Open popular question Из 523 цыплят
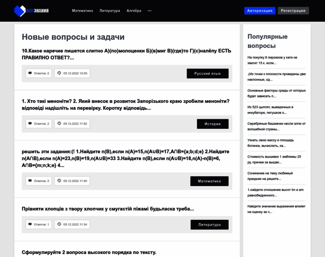Viewport: 325px width, 257px height. pos(270,110)
